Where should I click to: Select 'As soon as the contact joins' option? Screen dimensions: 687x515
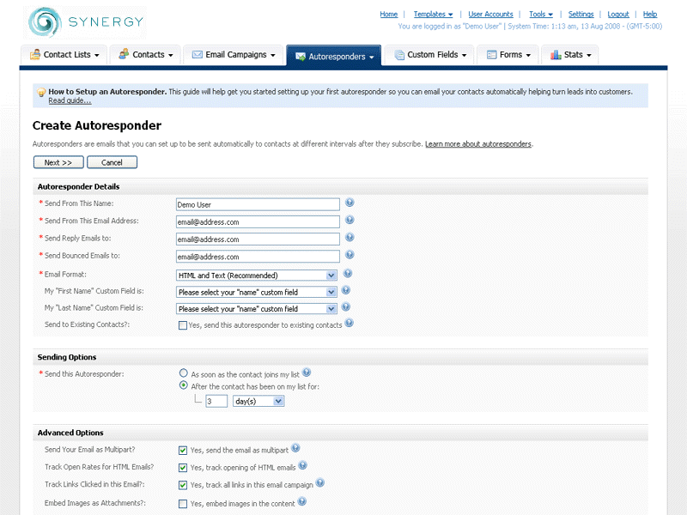[184, 373]
